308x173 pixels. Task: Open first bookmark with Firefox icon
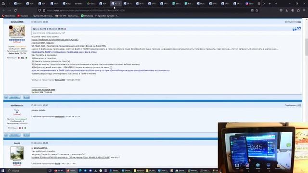pyautogui.click(x=9, y=16)
